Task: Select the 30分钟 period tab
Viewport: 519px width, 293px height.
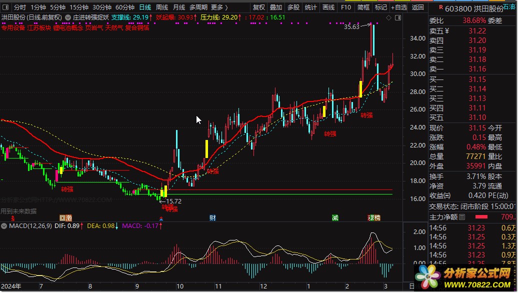Action: (101, 7)
